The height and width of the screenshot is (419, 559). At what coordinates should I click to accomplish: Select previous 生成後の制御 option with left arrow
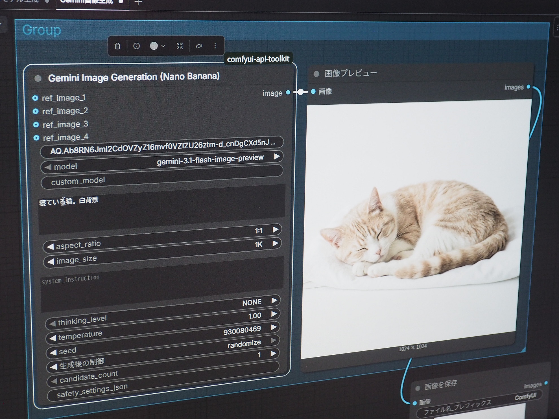click(53, 367)
